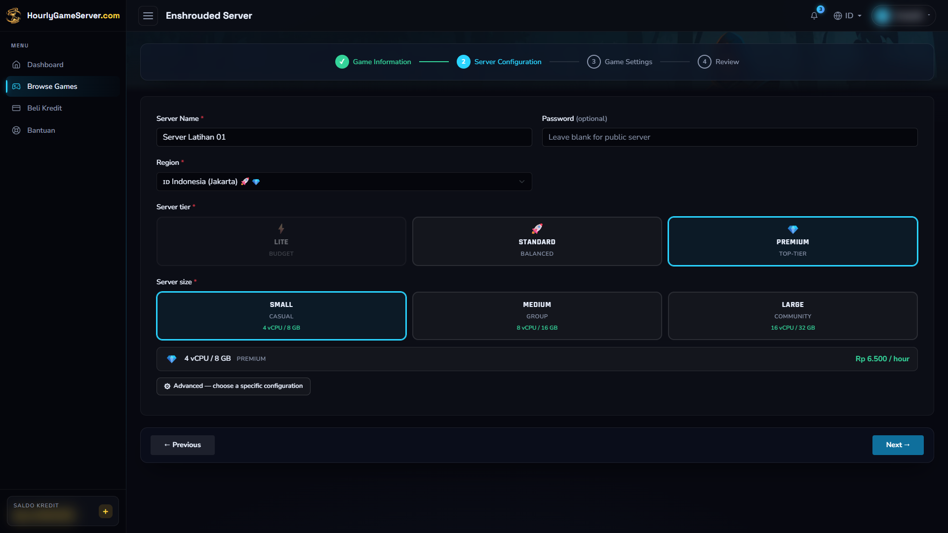
Task: Click the Browse Games controller icon
Action: coord(16,86)
